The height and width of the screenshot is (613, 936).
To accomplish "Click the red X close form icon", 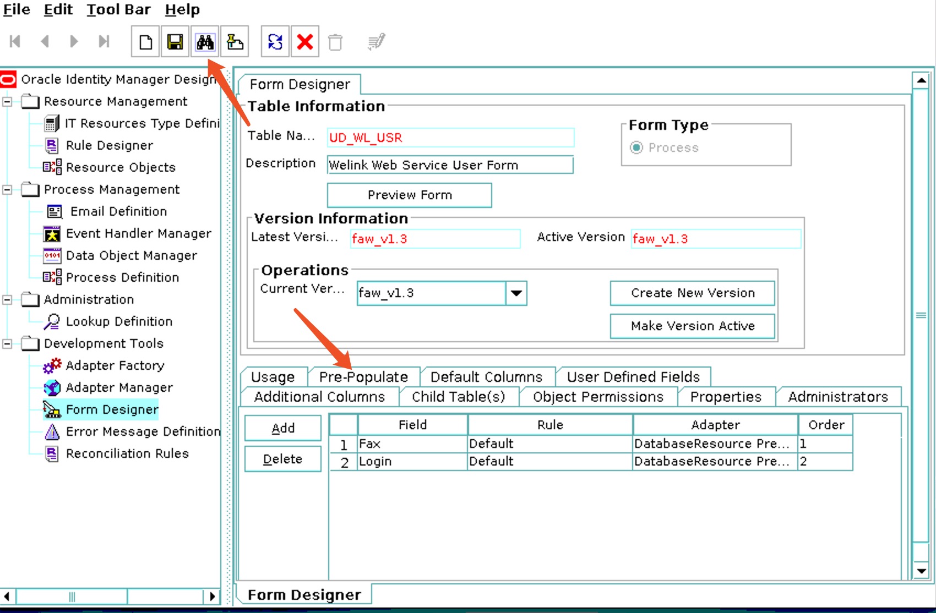I will pyautogui.click(x=304, y=42).
